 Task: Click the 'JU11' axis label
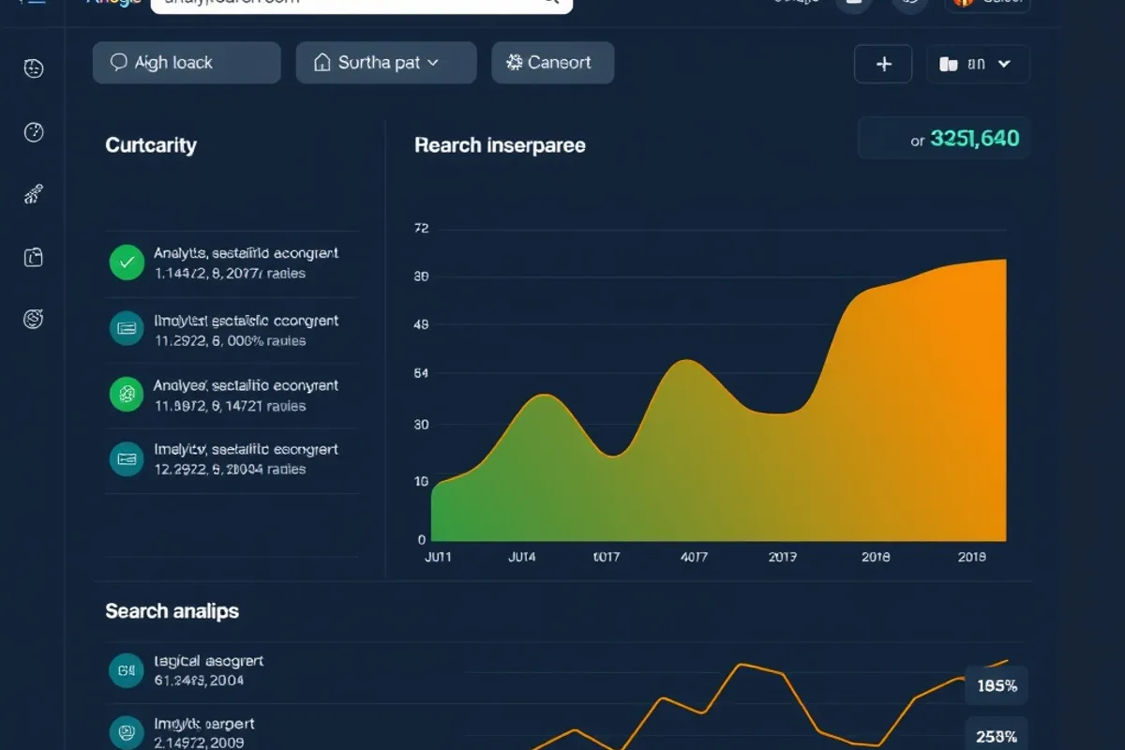pyautogui.click(x=438, y=557)
